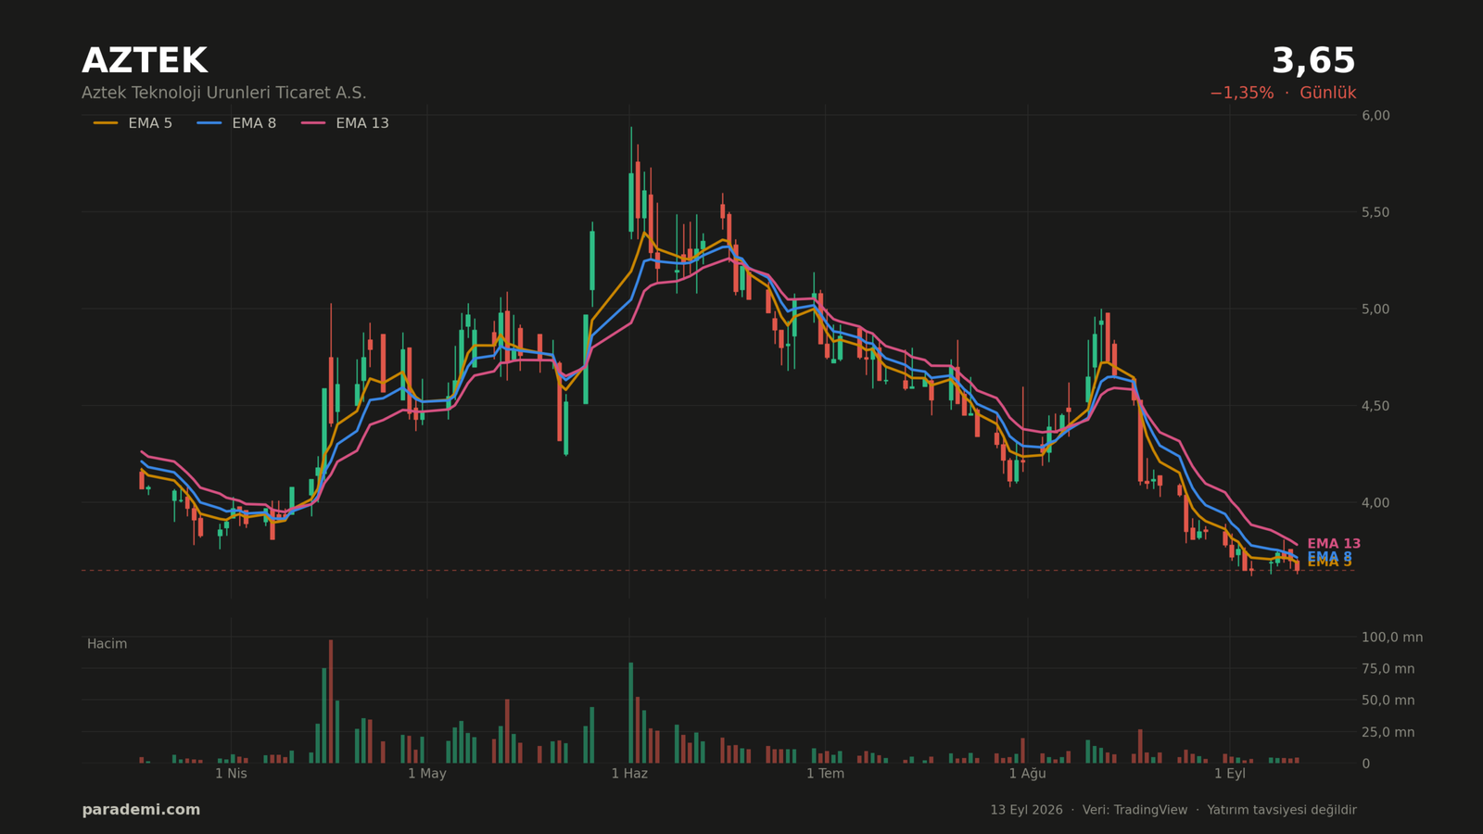The height and width of the screenshot is (834, 1483).
Task: Click the company name Aztek Teknoloji Urunleri Ticaret A.S.
Action: [224, 93]
